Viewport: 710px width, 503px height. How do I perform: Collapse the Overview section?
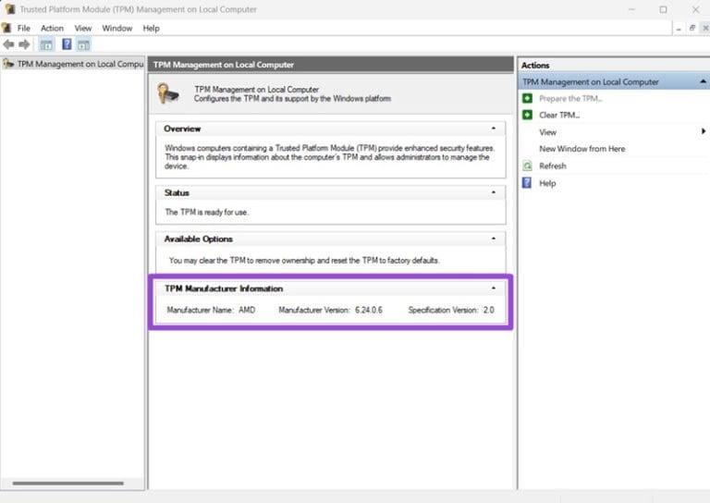(494, 129)
